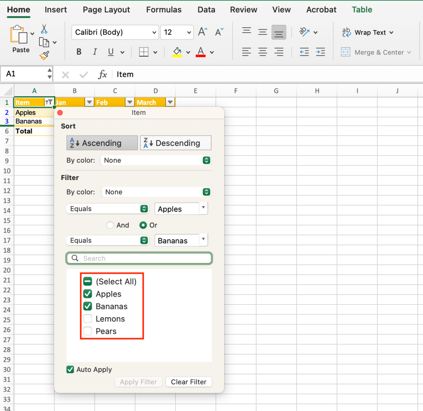Open the first Equals condition dropdown
Screen dimensions: 423x411
108,209
